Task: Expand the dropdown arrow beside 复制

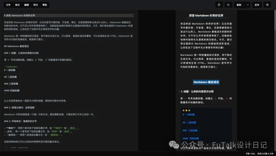Action: pyautogui.click(x=248, y=5)
